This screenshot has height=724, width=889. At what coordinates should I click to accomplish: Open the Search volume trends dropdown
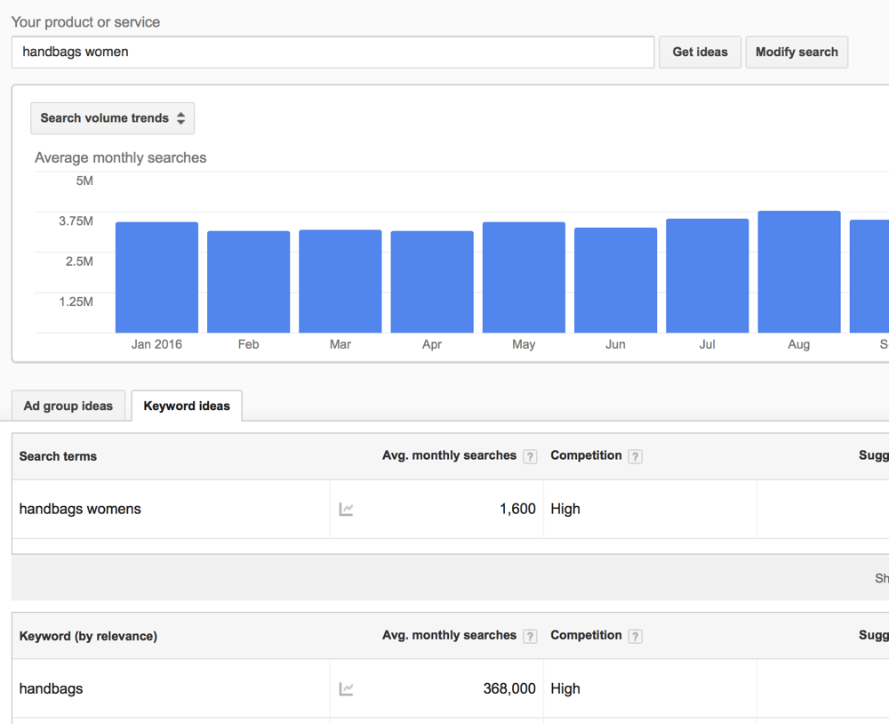[112, 118]
